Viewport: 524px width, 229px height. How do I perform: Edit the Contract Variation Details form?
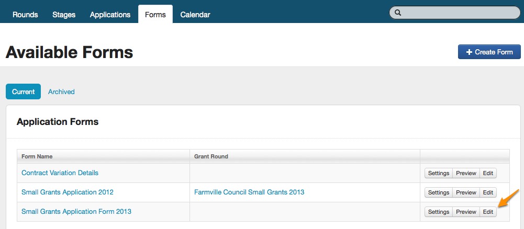[x=488, y=173]
